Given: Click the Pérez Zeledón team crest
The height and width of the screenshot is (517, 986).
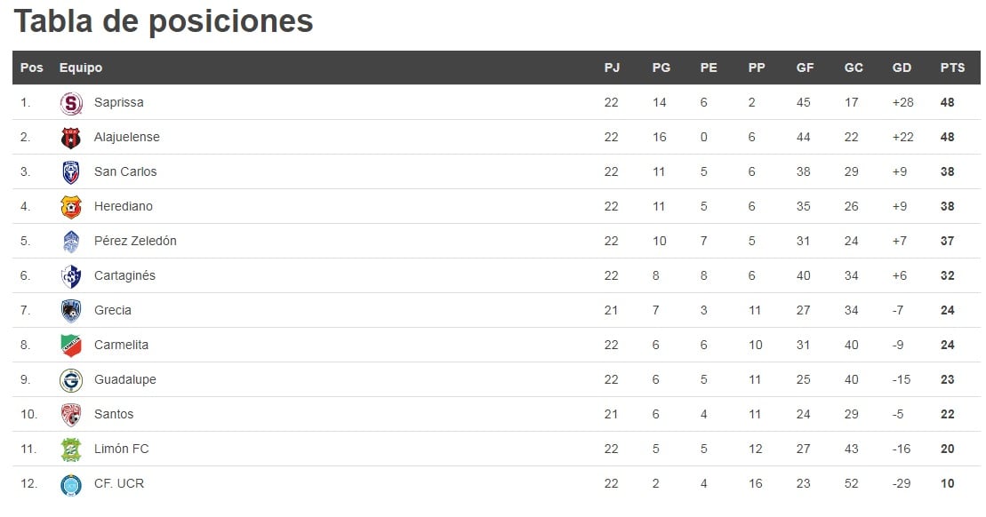Looking at the screenshot, I should pos(71,242).
